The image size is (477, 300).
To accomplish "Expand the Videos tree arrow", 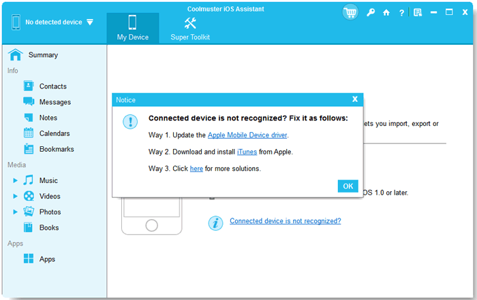I will (15, 196).
